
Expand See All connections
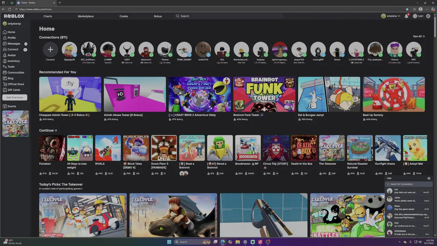pyautogui.click(x=419, y=36)
